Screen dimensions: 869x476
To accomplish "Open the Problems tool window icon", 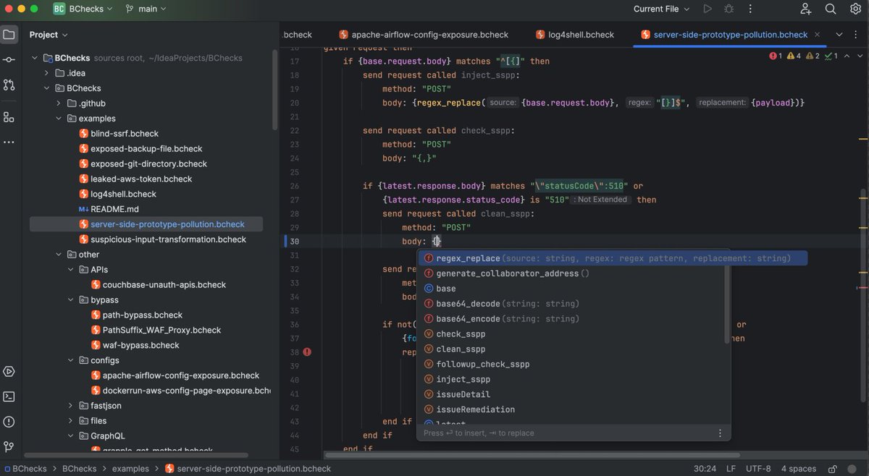I will (x=9, y=422).
